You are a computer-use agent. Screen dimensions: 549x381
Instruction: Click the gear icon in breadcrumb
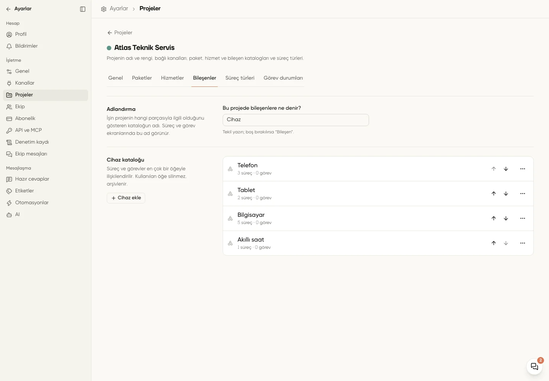coord(103,9)
